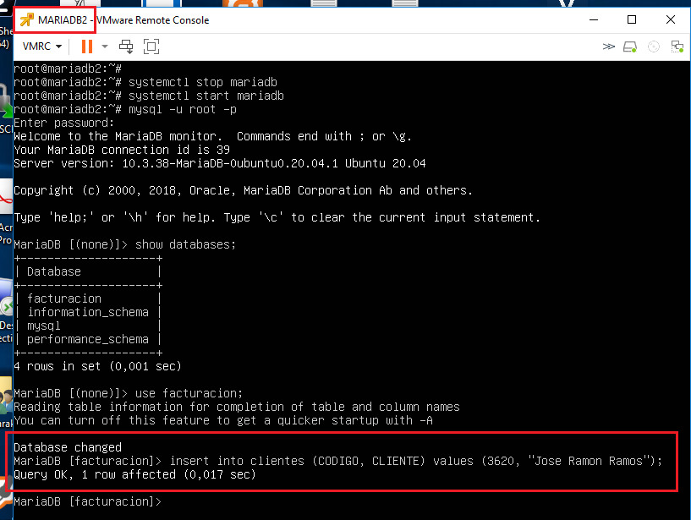Open the power options arrow beside Pause

tap(105, 46)
